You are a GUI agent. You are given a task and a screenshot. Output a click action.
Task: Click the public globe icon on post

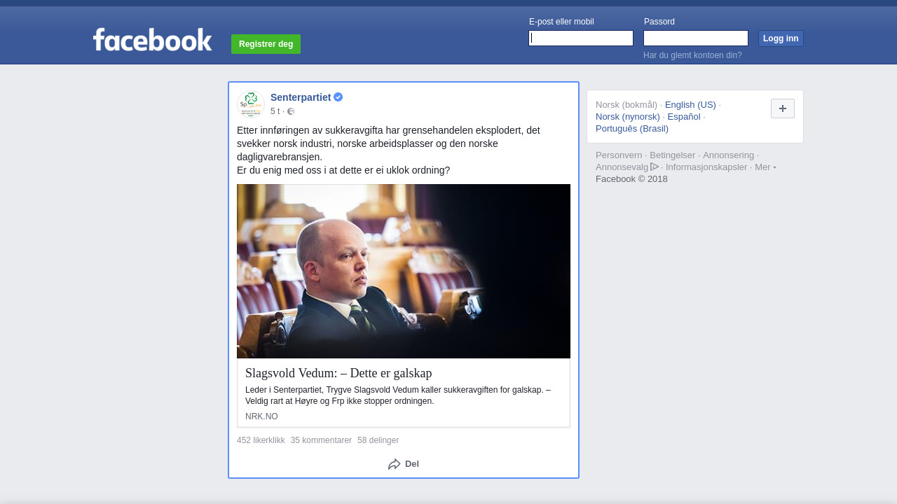coord(291,111)
